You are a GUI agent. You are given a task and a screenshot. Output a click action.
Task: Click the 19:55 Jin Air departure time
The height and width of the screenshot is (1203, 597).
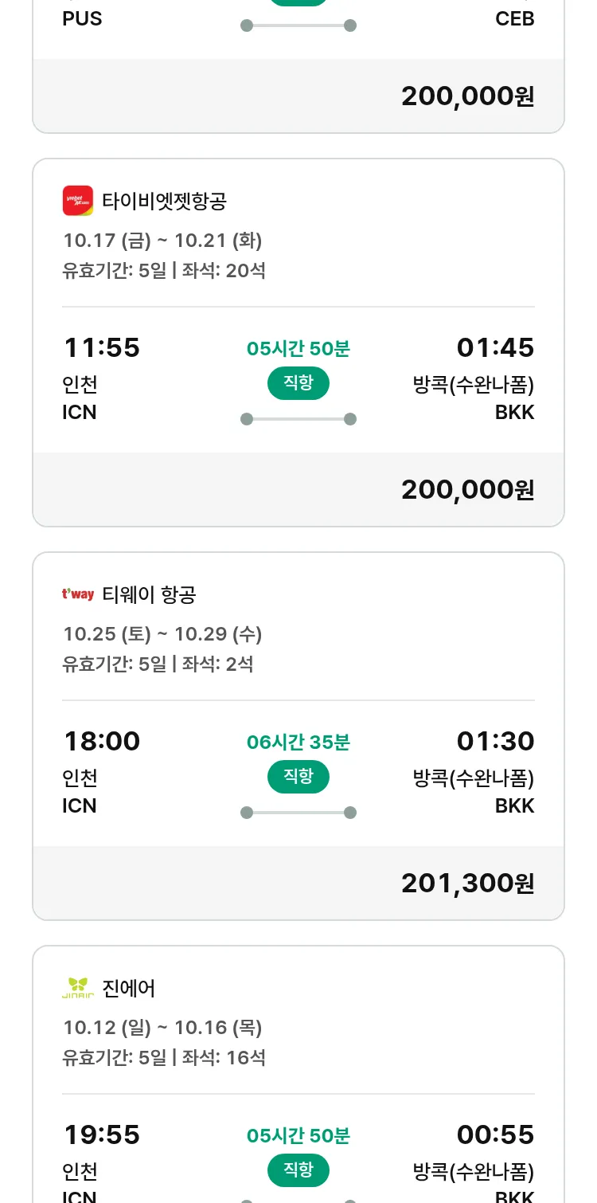coord(101,1134)
